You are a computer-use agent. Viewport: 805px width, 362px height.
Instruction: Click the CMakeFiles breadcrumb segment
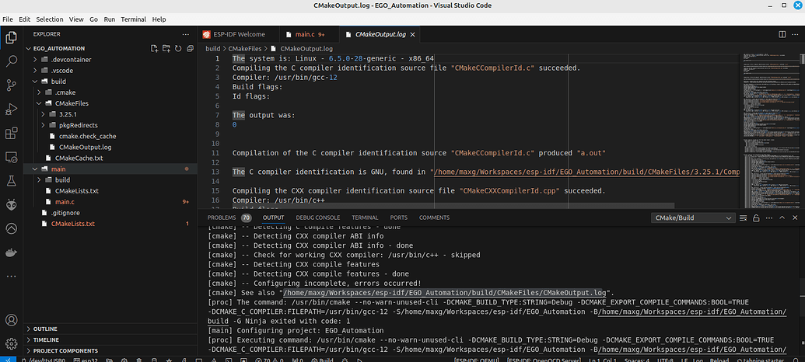[246, 48]
